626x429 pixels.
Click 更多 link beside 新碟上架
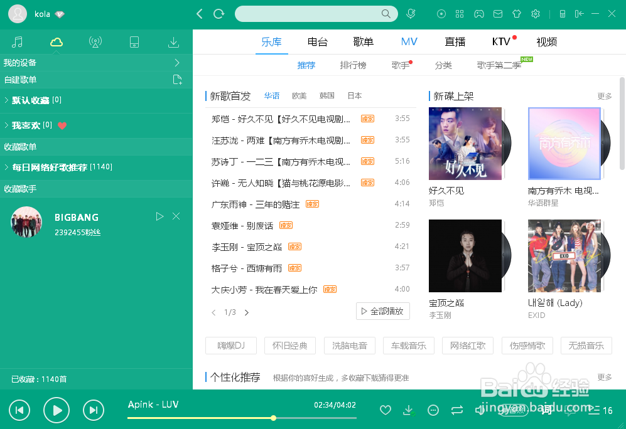click(x=605, y=96)
